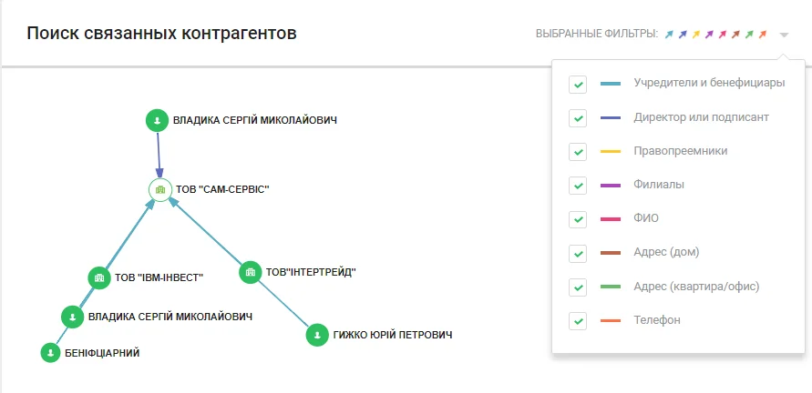Click the ТОВ "ІВМ-ІНВЕСТ" building icon
The height and width of the screenshot is (393, 812).
point(99,278)
